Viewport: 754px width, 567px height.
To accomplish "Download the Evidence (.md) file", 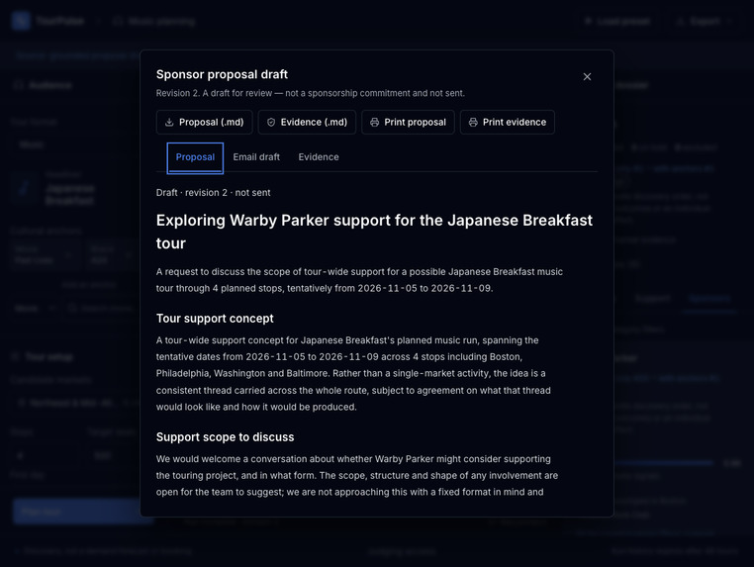I will pyautogui.click(x=307, y=122).
